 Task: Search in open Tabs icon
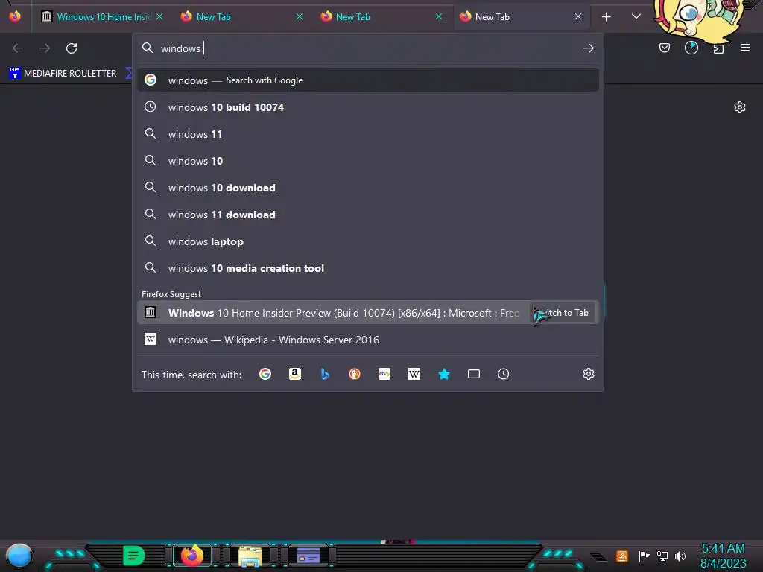click(474, 374)
